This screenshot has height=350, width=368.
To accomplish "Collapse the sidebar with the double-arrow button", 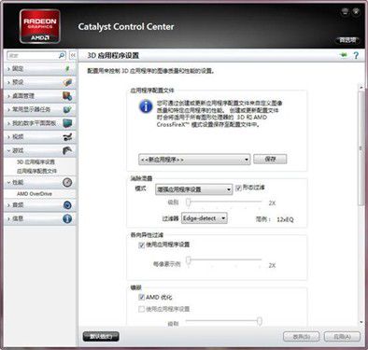I will click(73, 55).
